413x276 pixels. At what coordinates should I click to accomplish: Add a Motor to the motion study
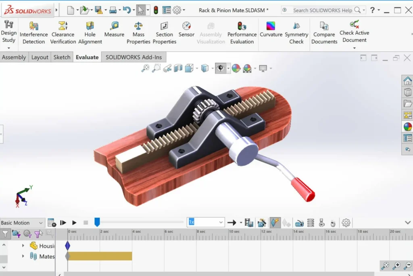pyautogui.click(x=299, y=223)
